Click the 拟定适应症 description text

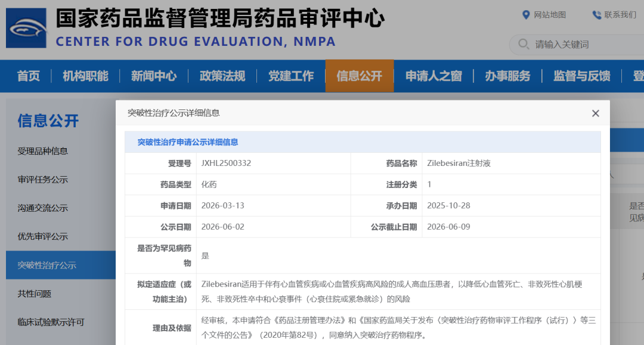click(392, 291)
